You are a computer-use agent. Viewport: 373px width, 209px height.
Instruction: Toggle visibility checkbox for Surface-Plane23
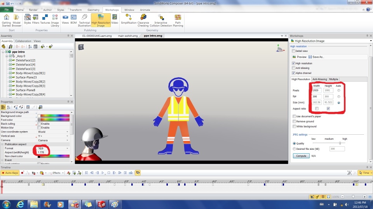10,77
